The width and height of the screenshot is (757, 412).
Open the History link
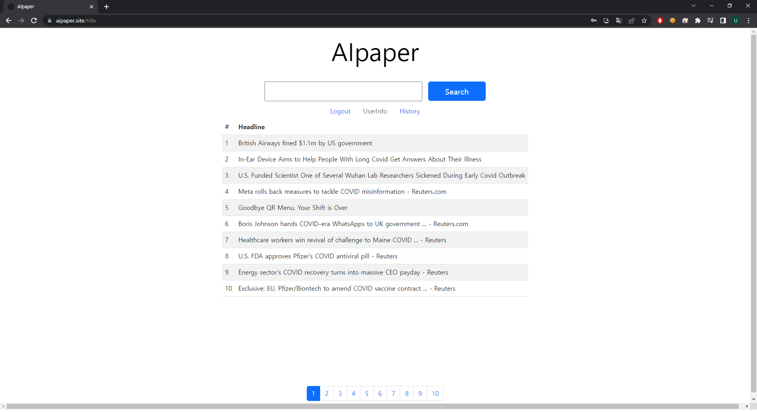tap(410, 111)
